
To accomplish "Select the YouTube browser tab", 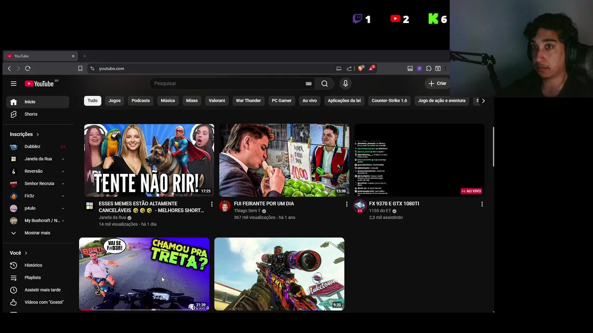I will (41, 56).
